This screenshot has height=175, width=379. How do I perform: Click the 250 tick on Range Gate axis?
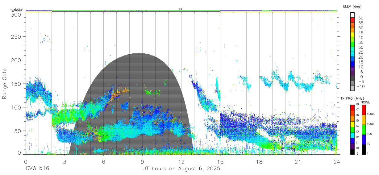coord(16,36)
